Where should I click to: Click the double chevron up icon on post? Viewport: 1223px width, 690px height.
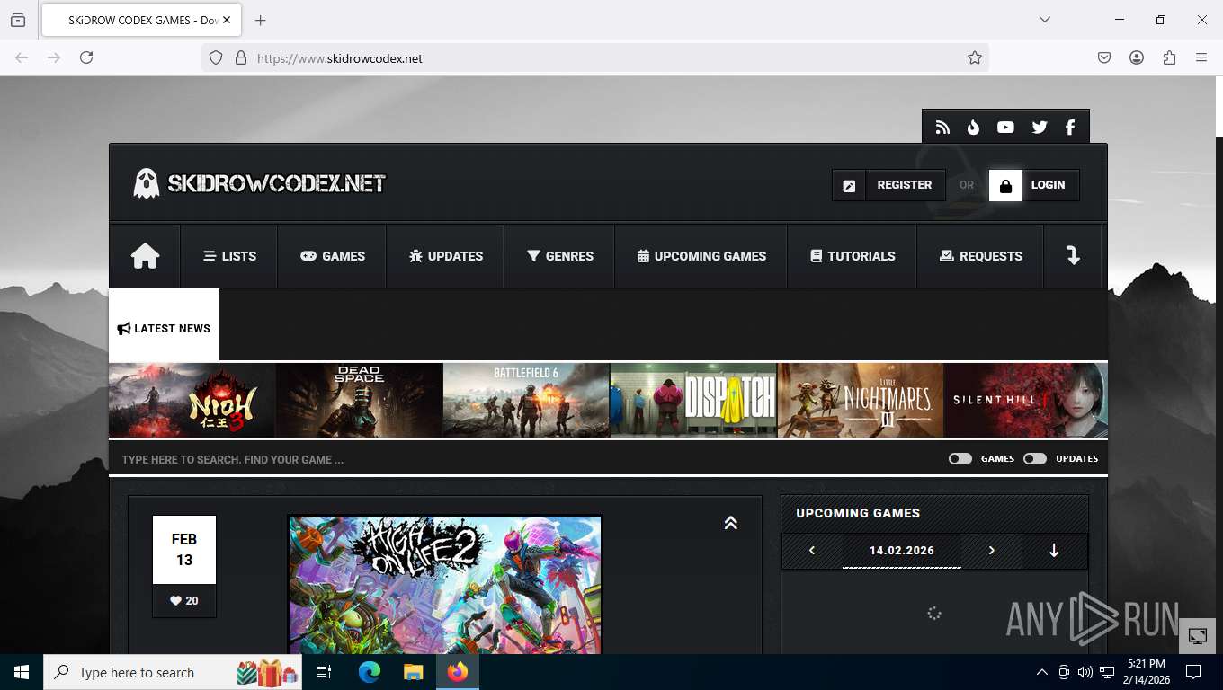pos(731,523)
